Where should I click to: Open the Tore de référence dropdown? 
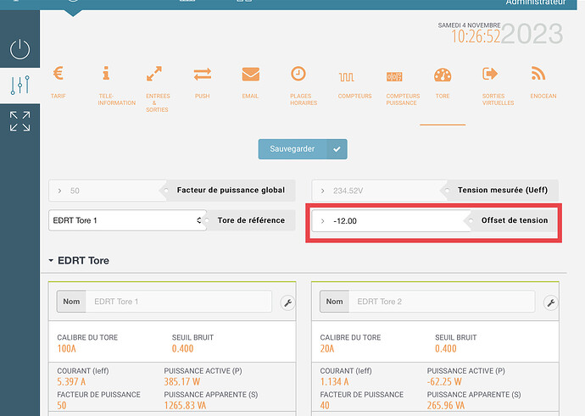127,220
